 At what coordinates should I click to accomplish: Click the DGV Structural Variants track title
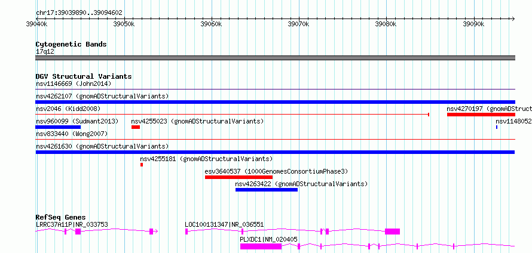[x=84, y=76]
